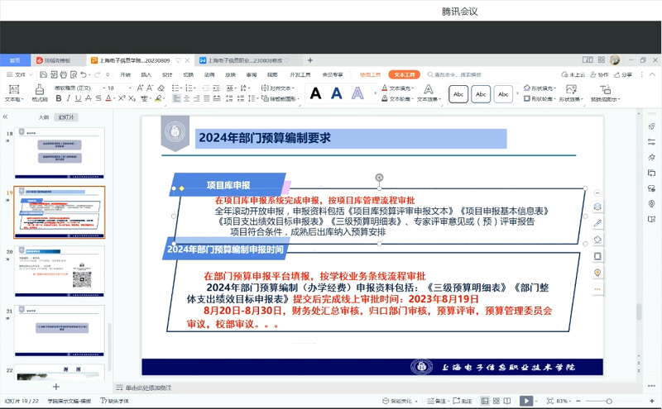The image size is (662, 409).
Task: Click the collaborate (协作) button
Action: 599,74
